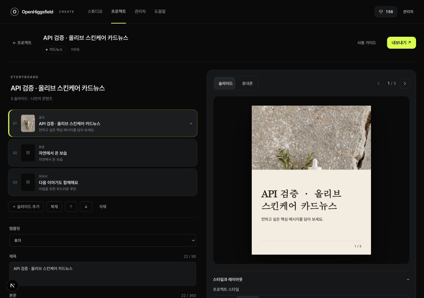Go to previous slide with left chevron
The width and height of the screenshot is (424, 298).
click(x=379, y=83)
